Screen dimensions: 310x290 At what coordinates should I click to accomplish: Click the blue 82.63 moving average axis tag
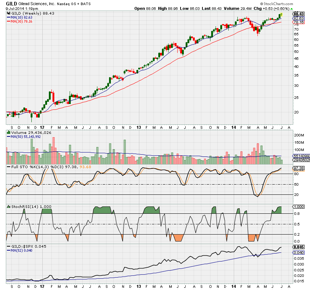tap(299, 18)
